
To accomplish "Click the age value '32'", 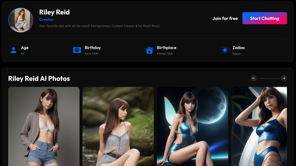I will coord(23,53).
